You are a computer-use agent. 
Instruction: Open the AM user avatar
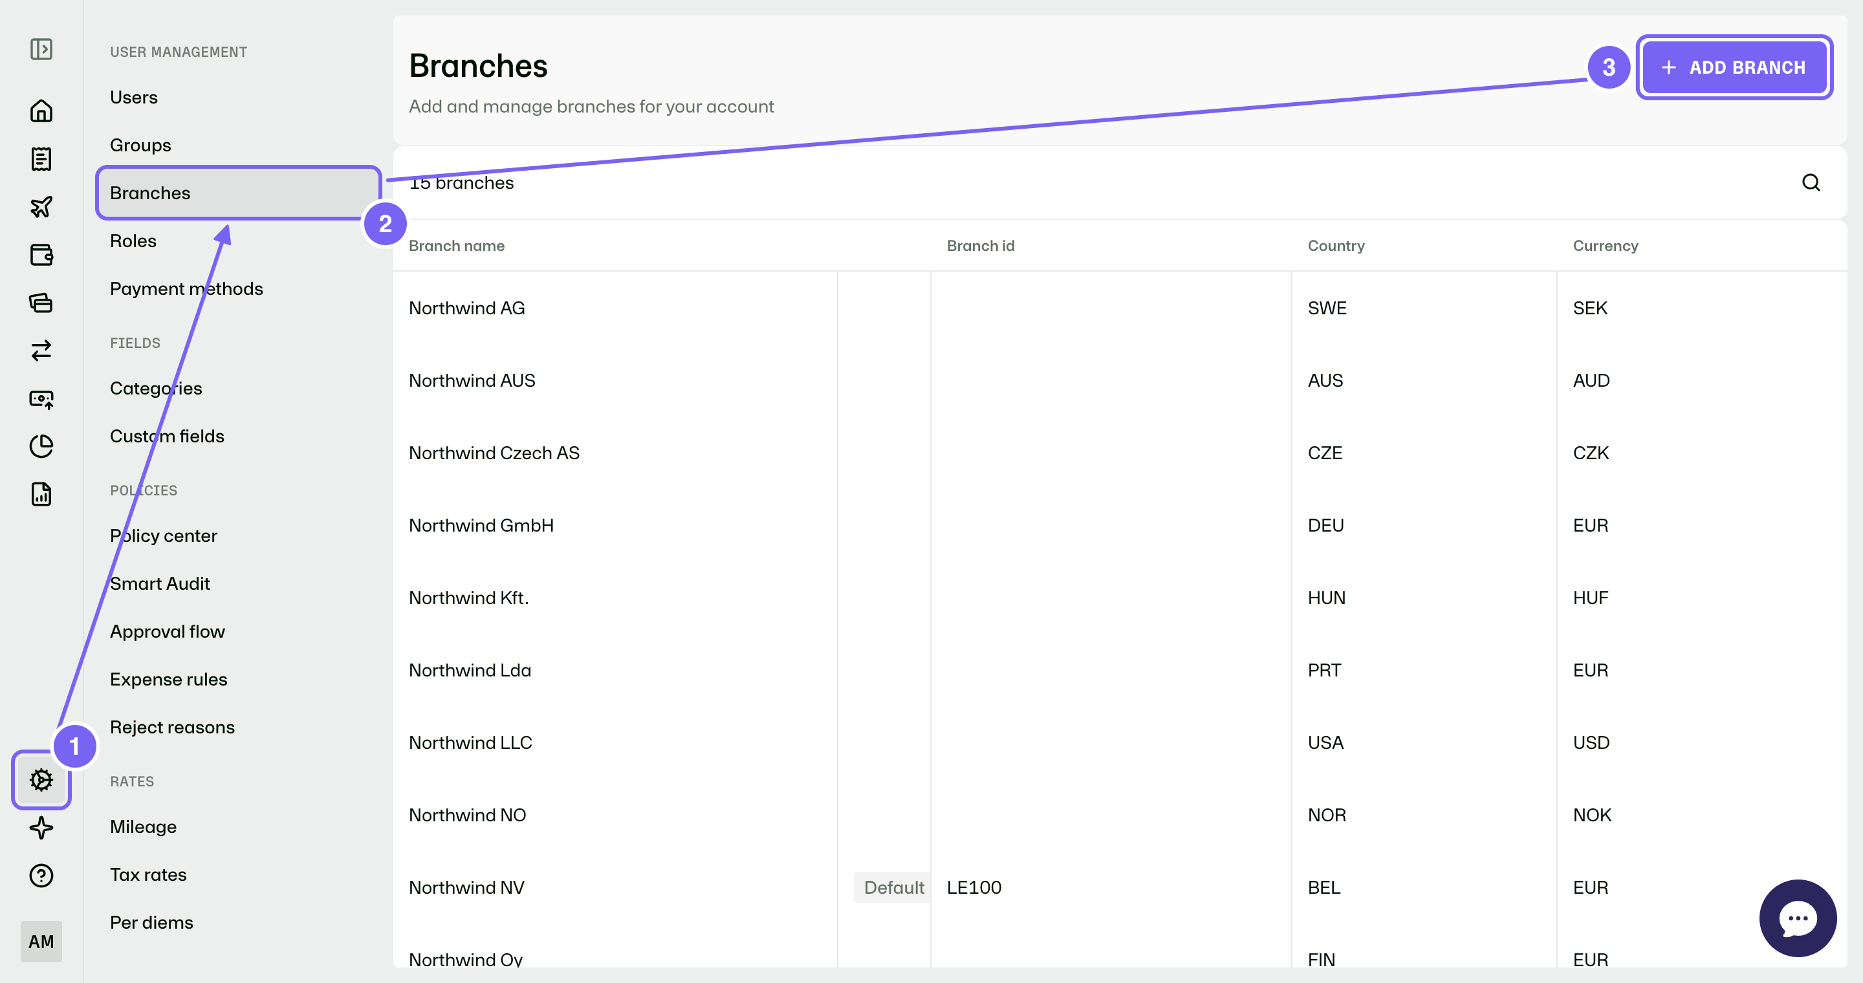pyautogui.click(x=41, y=941)
